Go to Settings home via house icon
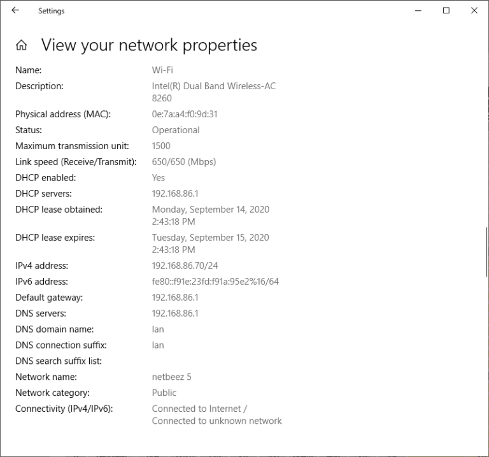This screenshot has width=489, height=457. [x=22, y=45]
